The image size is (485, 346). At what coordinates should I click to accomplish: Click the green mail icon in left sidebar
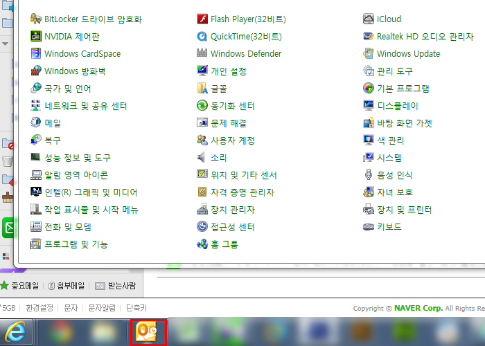8,228
